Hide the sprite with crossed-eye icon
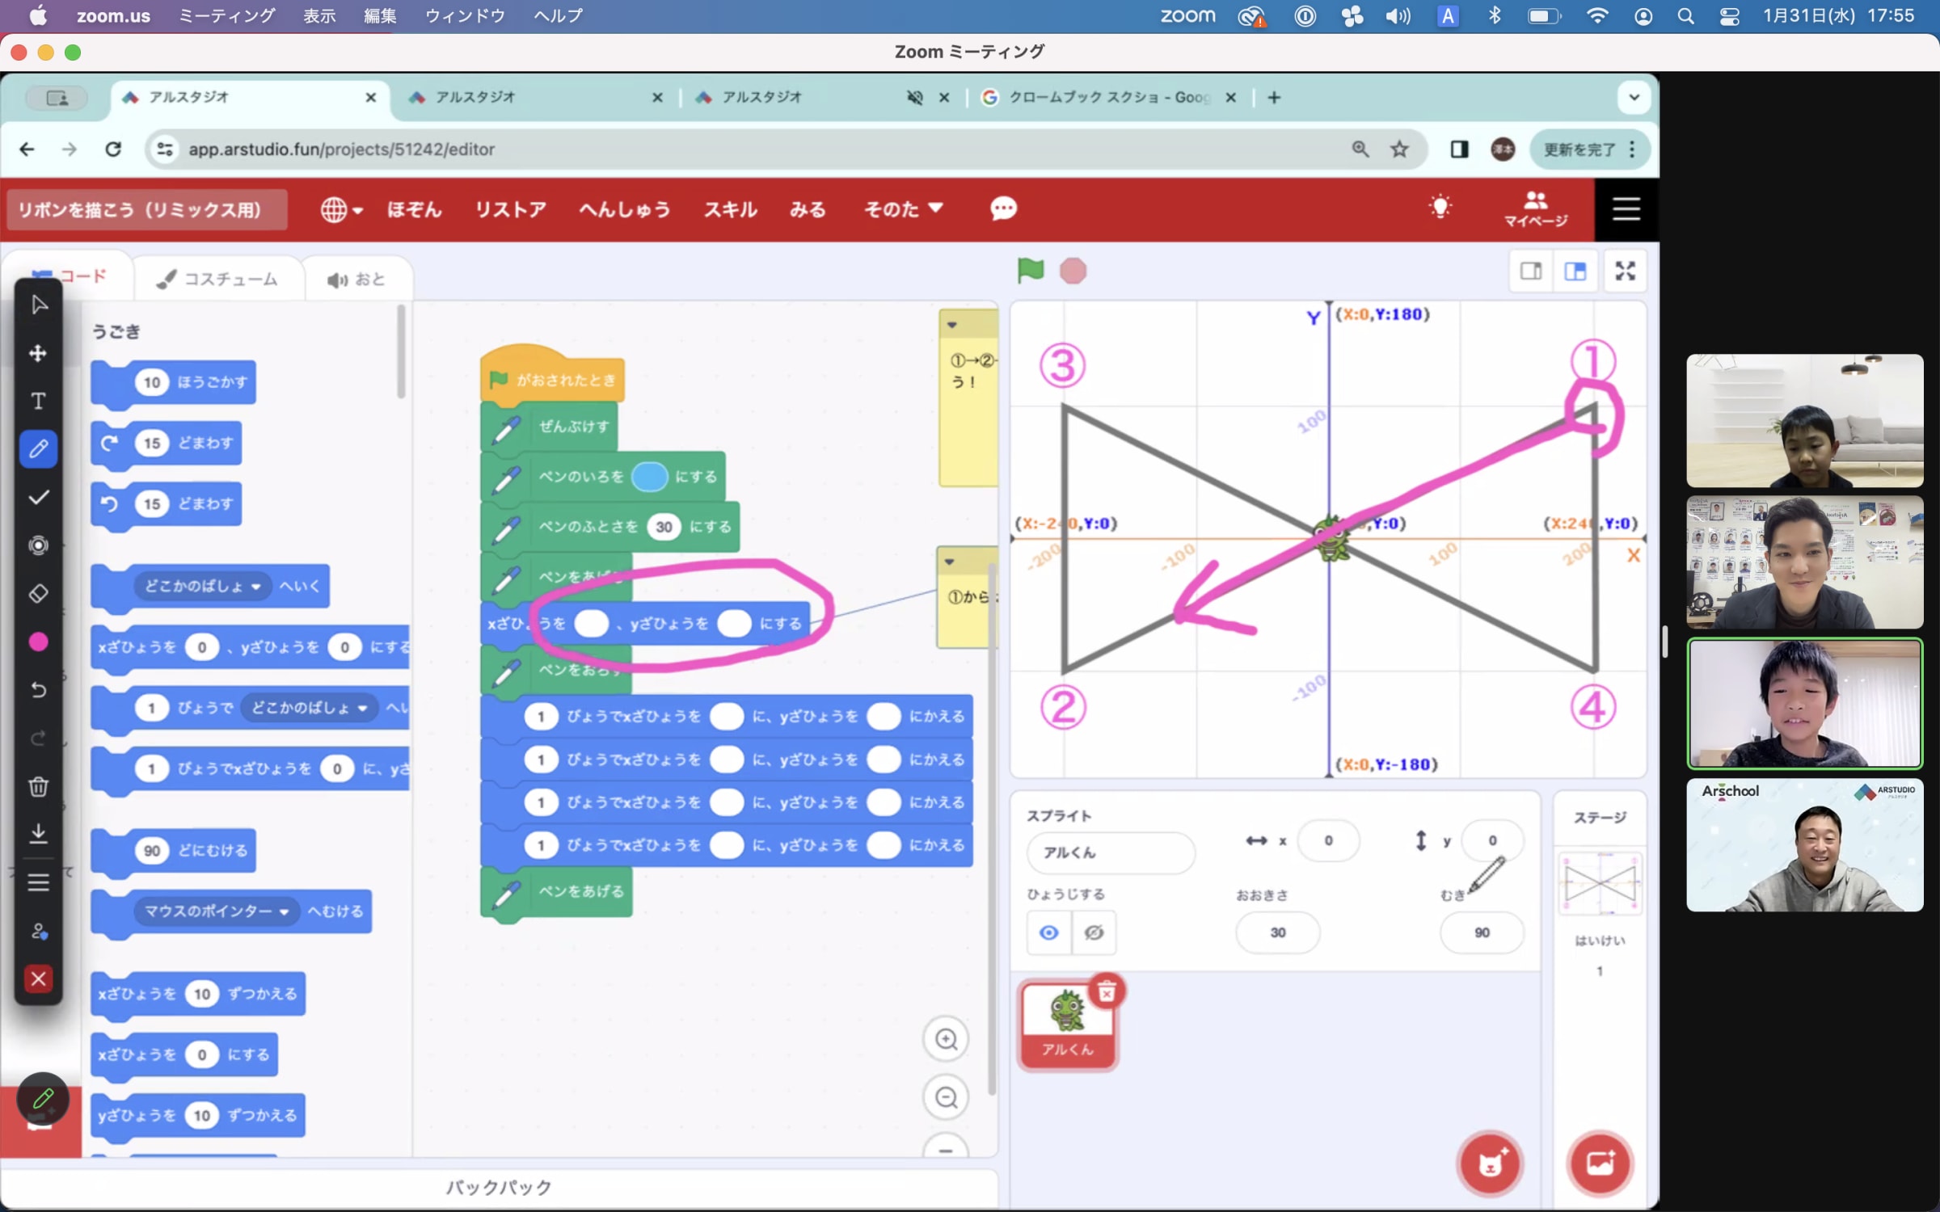The height and width of the screenshot is (1212, 1940). (x=1094, y=932)
